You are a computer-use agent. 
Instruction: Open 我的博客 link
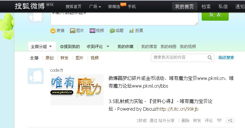point(149,47)
